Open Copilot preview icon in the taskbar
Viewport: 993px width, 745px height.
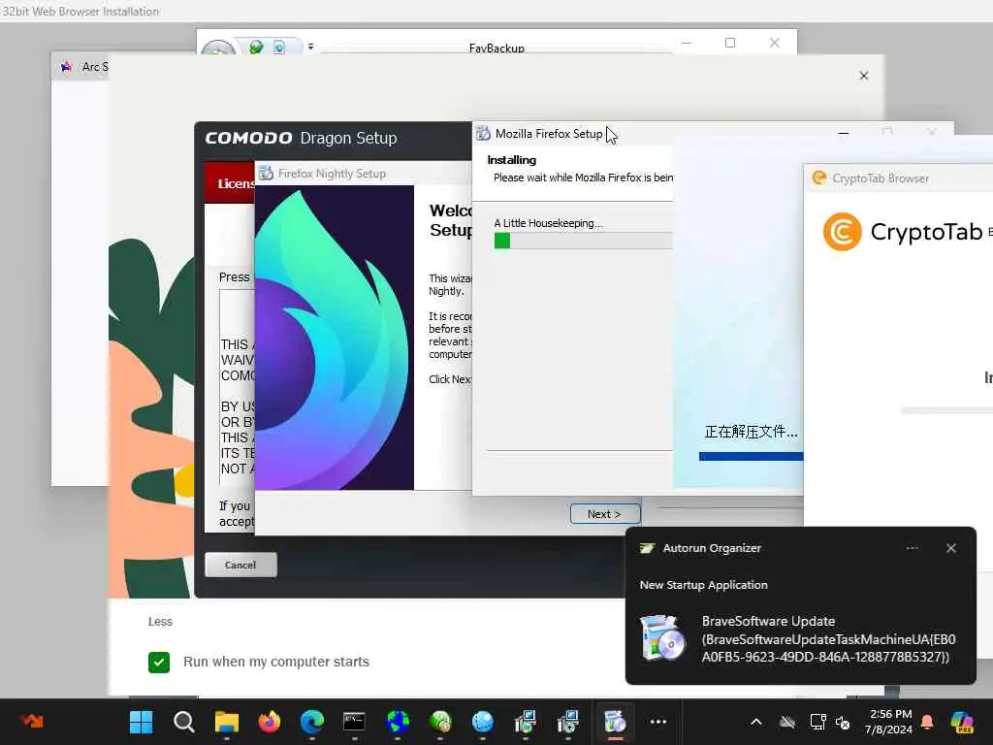pyautogui.click(x=962, y=722)
